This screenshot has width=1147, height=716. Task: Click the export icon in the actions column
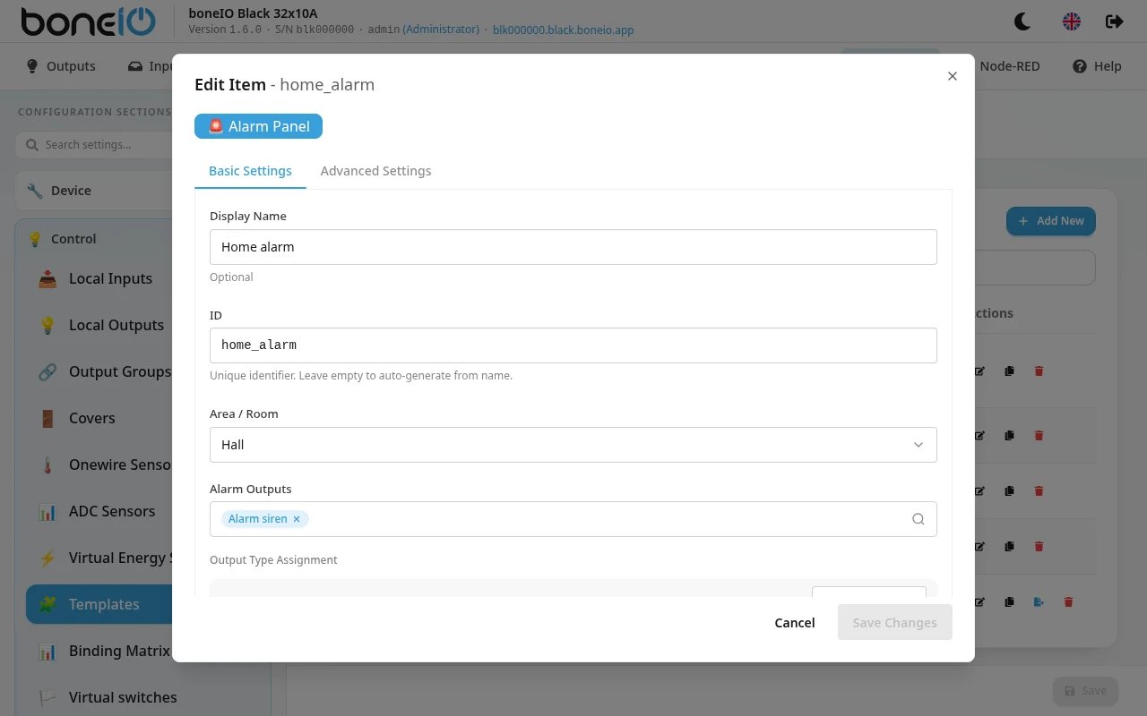(x=1039, y=602)
